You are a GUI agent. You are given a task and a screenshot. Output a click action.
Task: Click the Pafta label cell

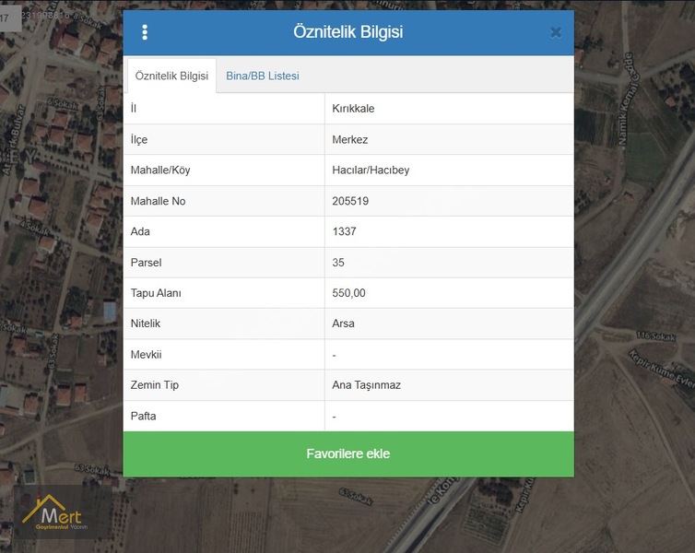[143, 416]
